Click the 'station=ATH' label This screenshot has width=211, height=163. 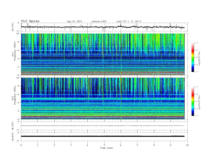point(99,21)
